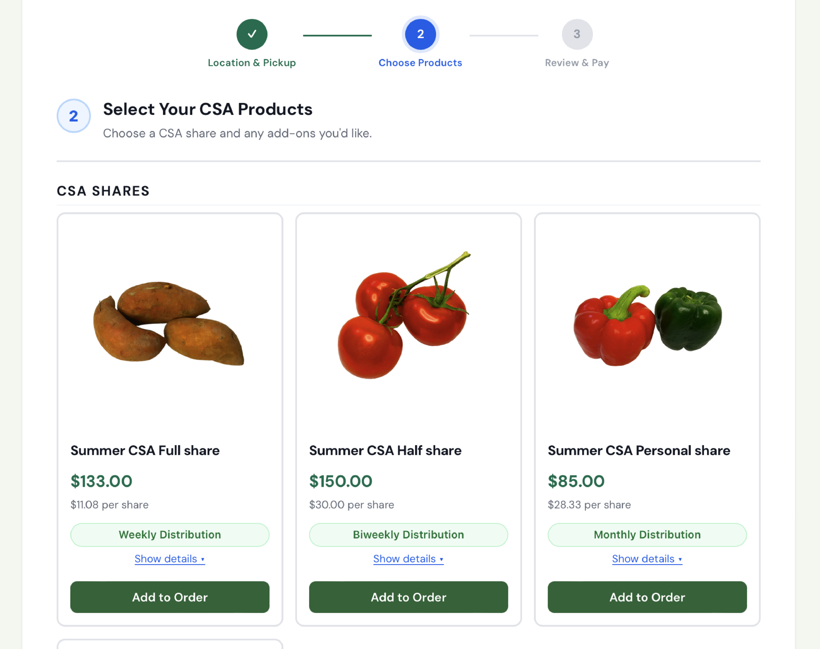Image resolution: width=820 pixels, height=649 pixels.
Task: Click the partially visible card below the shares
Action: [170, 646]
